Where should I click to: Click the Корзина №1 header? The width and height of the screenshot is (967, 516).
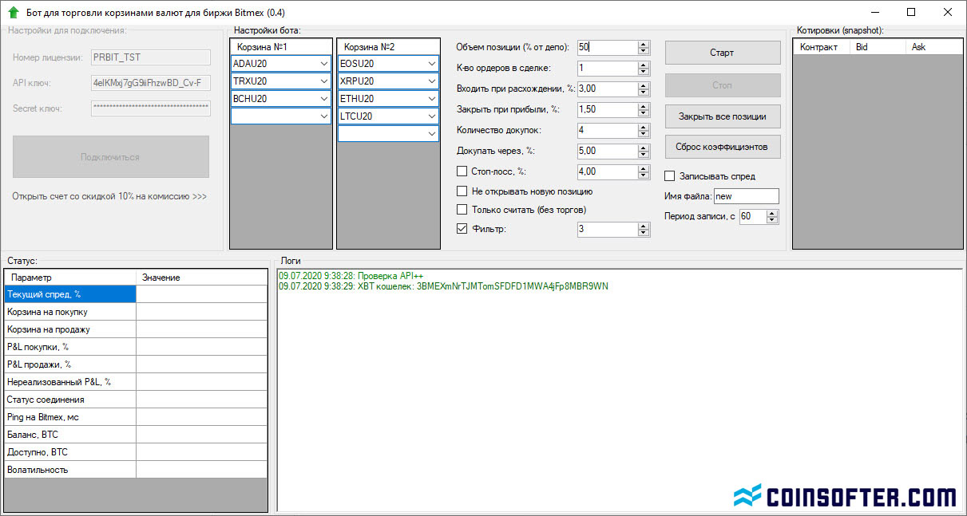coord(280,47)
